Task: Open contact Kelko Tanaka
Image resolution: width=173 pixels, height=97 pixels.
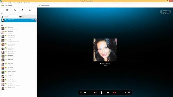Action: [x=19, y=80]
